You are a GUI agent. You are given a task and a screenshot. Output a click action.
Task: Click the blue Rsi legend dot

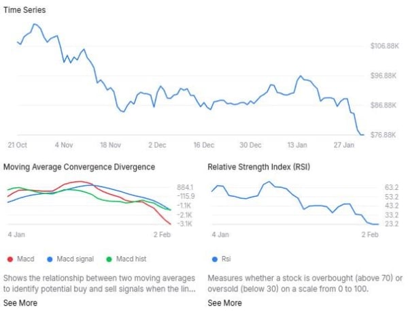pyautogui.click(x=216, y=259)
